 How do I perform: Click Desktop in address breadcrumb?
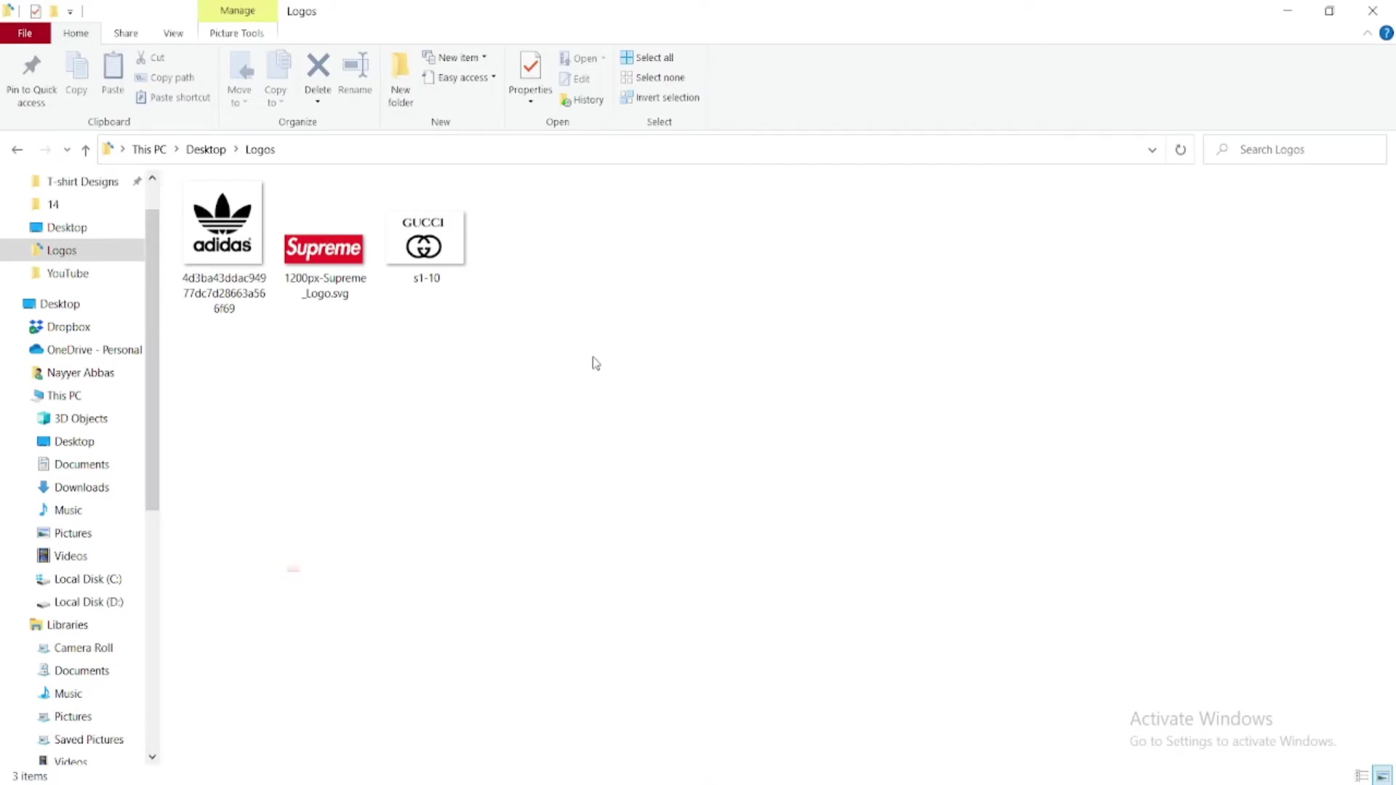click(x=206, y=149)
